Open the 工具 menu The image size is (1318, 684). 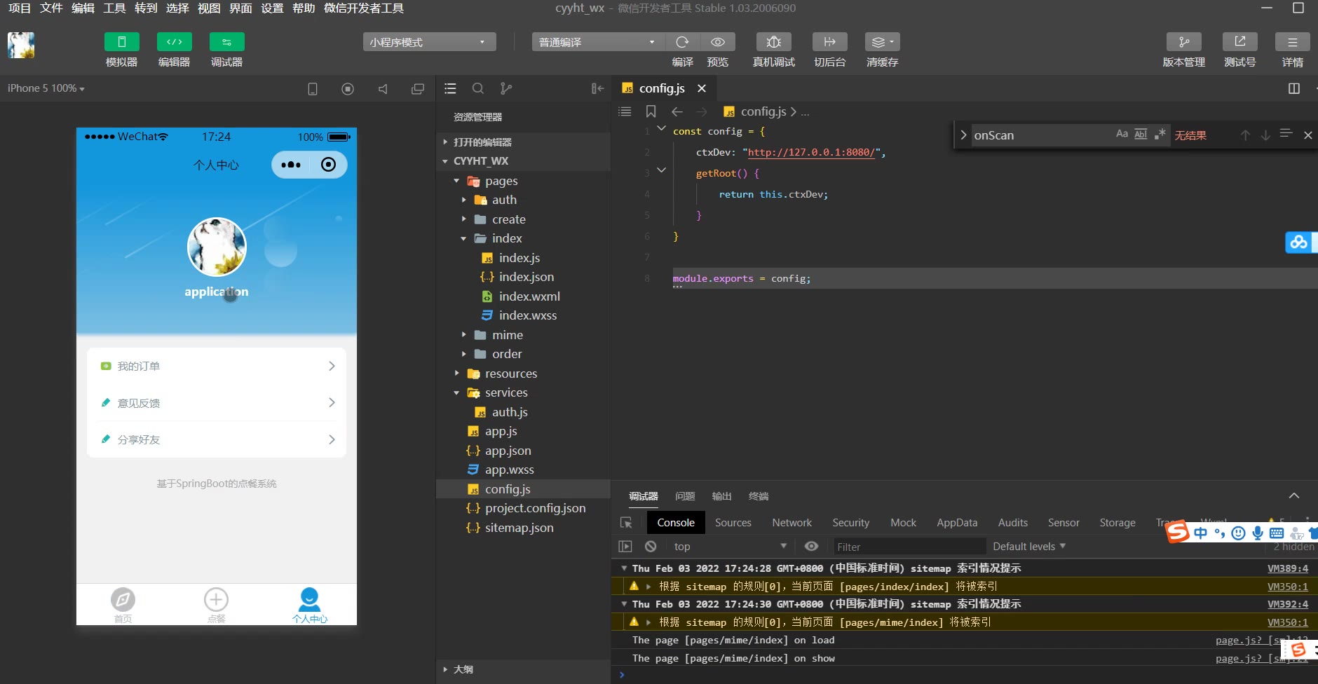click(114, 8)
